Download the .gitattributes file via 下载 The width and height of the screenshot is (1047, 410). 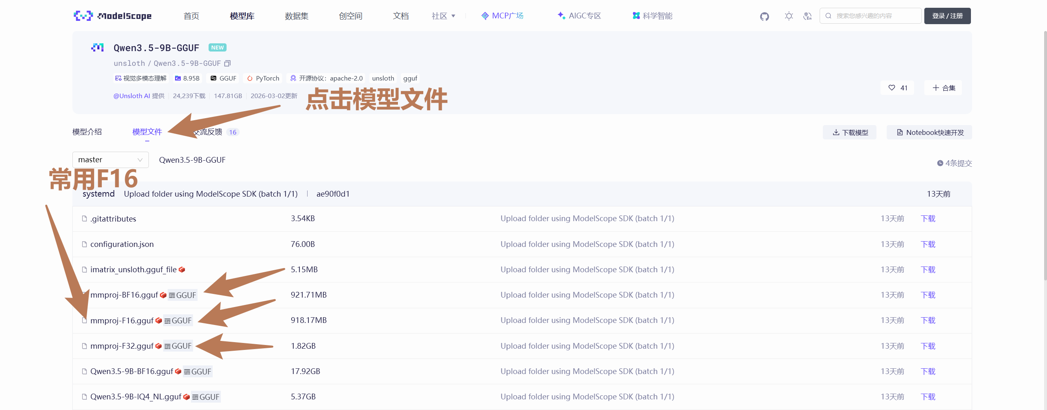tap(928, 219)
